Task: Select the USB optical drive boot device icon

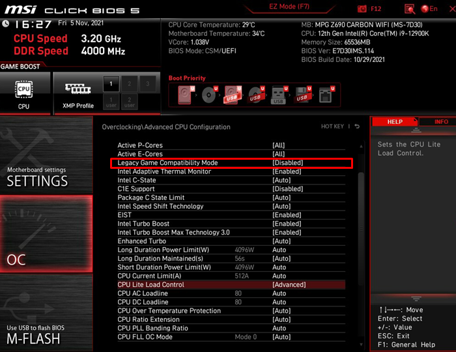Action: coord(256,95)
